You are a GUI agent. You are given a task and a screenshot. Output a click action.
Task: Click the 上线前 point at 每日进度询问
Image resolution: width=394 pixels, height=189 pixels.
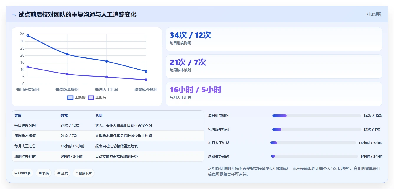pyautogui.click(x=28, y=35)
